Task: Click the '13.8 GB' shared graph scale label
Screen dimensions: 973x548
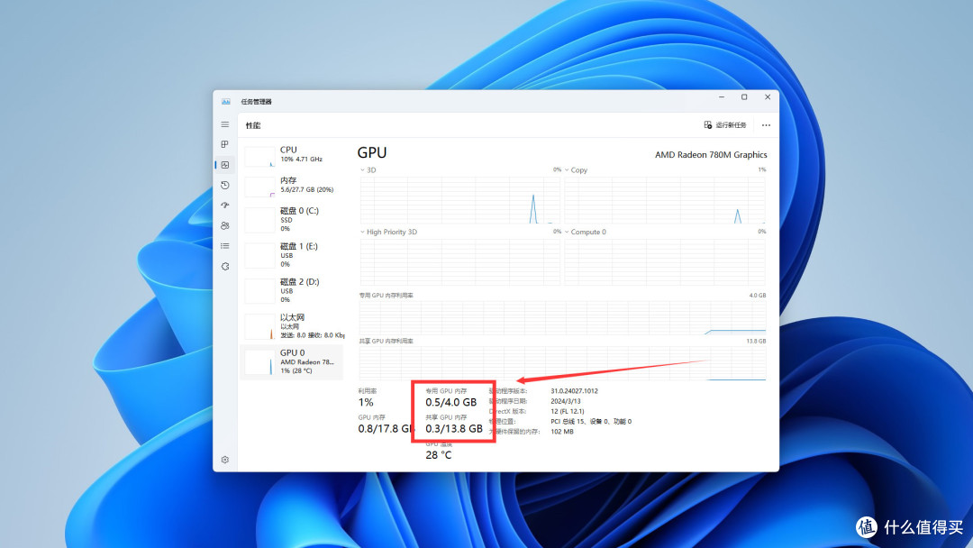Action: 756,342
